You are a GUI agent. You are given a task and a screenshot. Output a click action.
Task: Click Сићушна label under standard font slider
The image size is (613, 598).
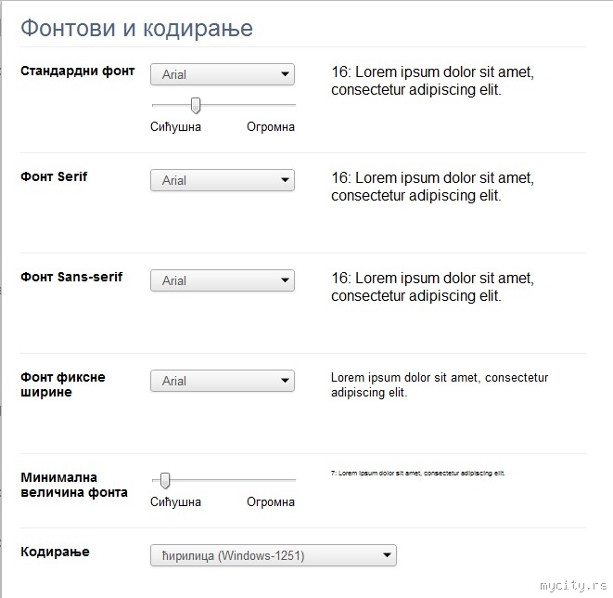tap(175, 127)
